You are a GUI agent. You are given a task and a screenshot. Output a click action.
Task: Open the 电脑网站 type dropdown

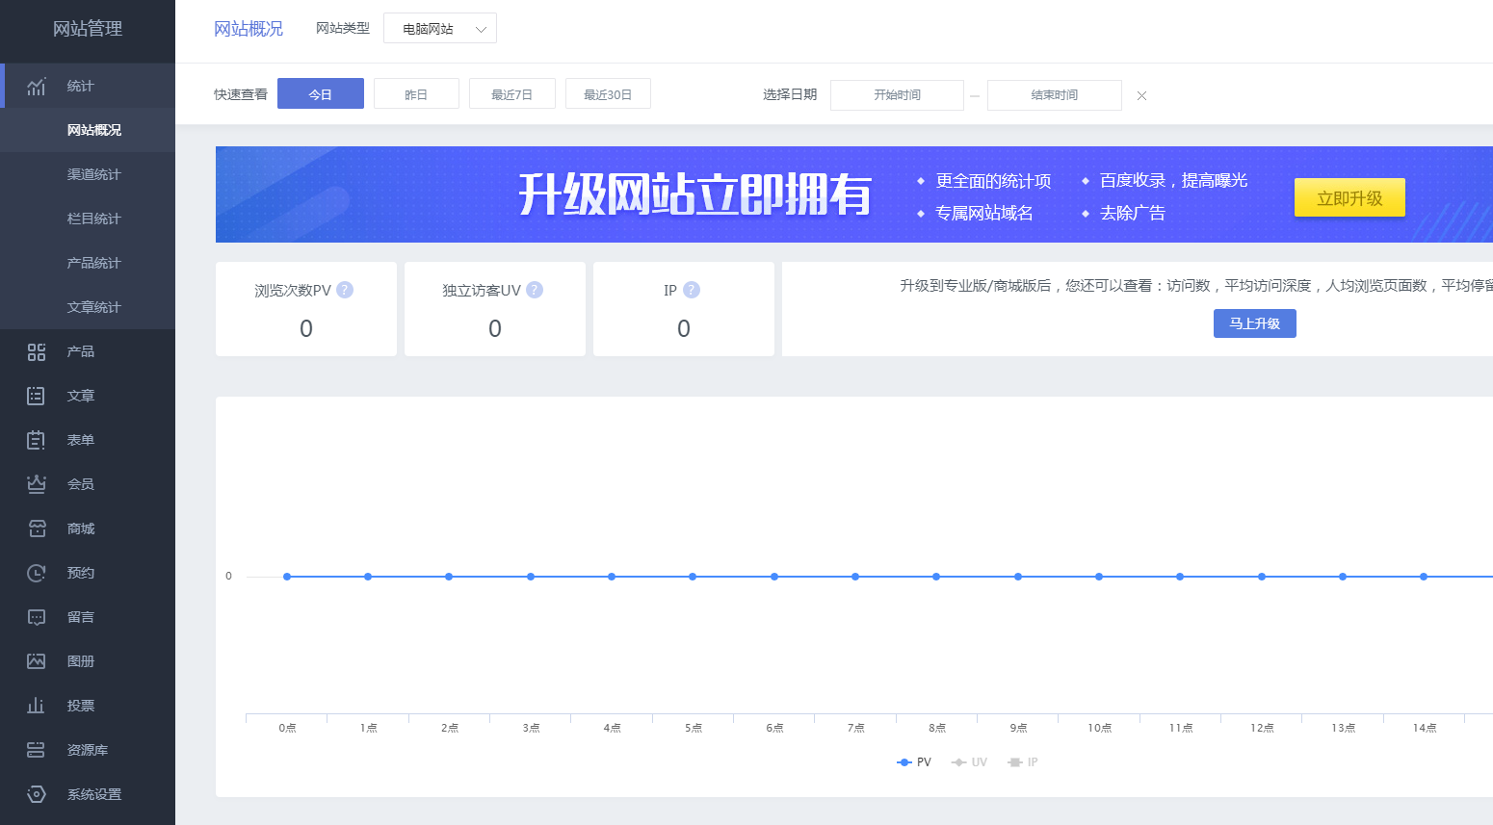click(x=439, y=28)
